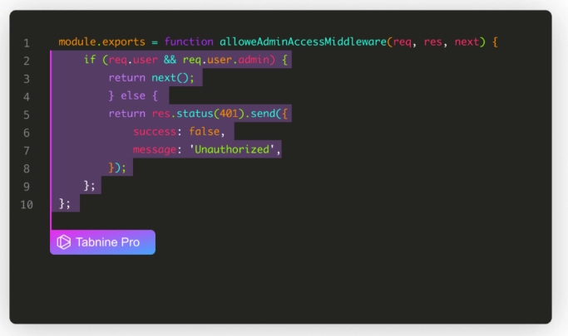
Task: Click 'module.exports' on line 1
Action: 101,42
